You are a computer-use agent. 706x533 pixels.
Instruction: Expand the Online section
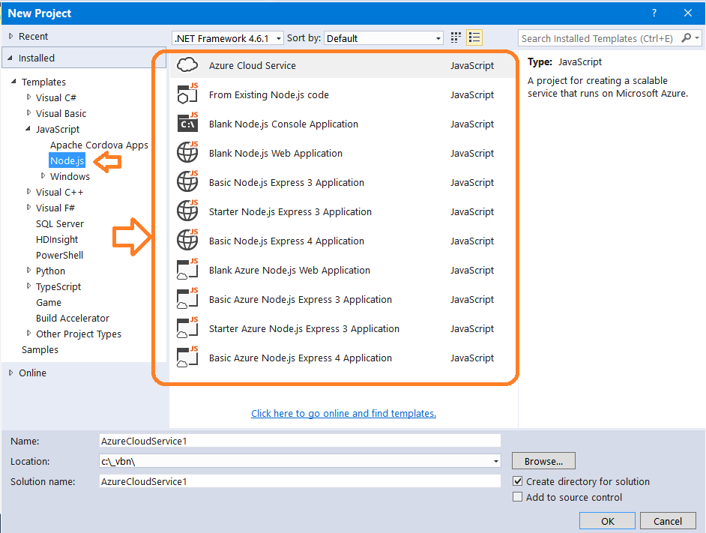[x=11, y=373]
